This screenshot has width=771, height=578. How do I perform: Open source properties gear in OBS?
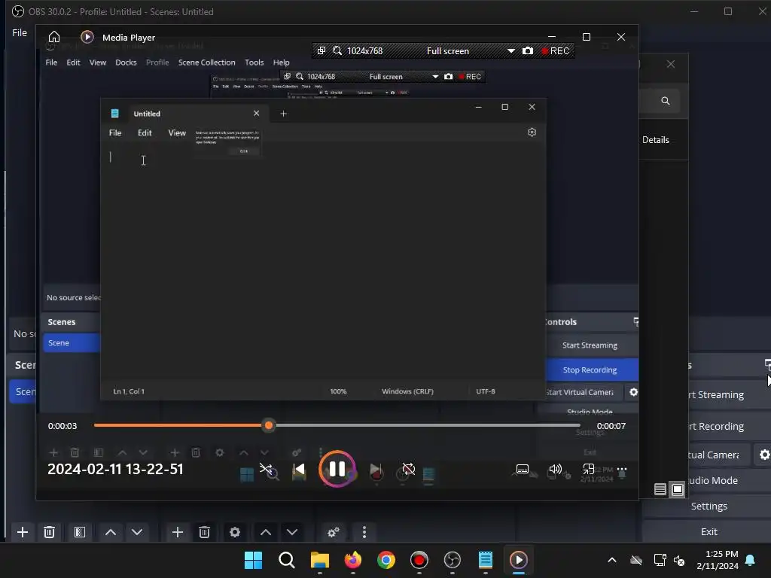coord(235,532)
